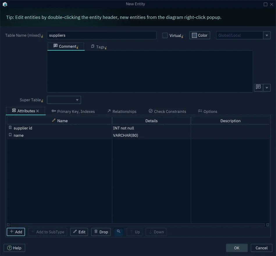This screenshot has height=256, width=276.
Task: Open the Global/Local dropdown
Action: click(x=267, y=35)
